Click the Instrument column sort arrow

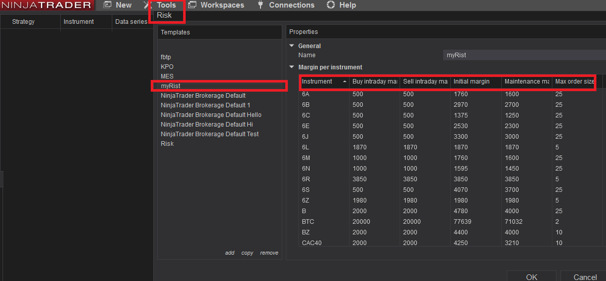[344, 82]
